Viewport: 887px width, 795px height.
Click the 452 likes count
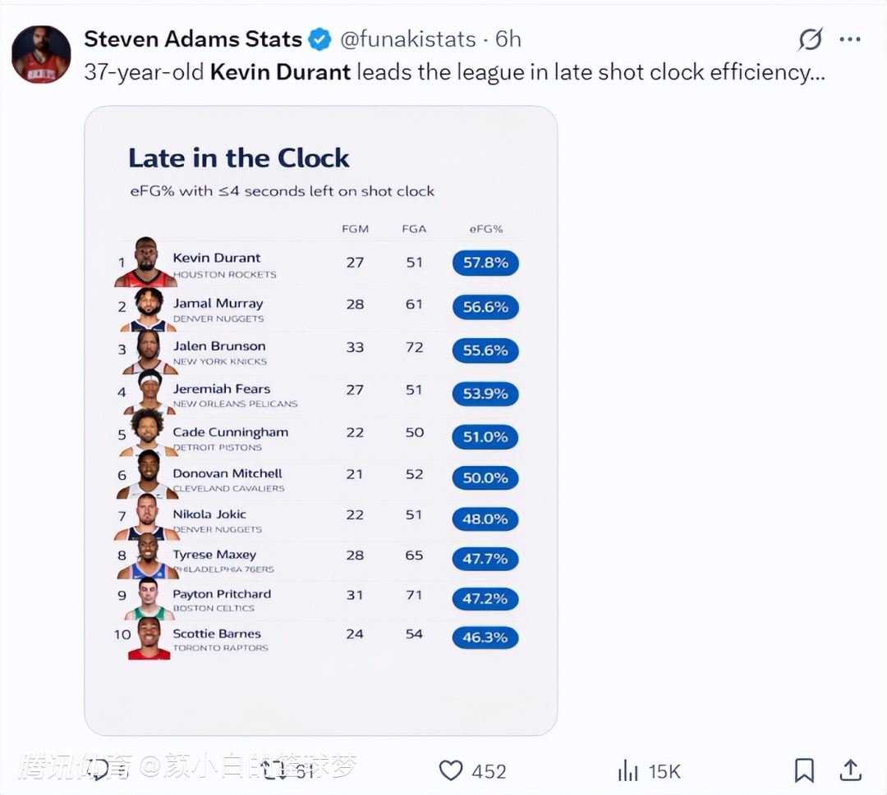489,771
